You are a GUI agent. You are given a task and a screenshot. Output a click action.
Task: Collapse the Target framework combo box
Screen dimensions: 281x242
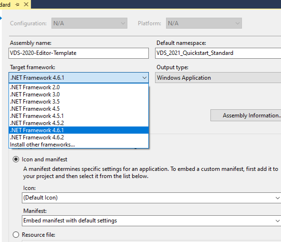click(79, 78)
